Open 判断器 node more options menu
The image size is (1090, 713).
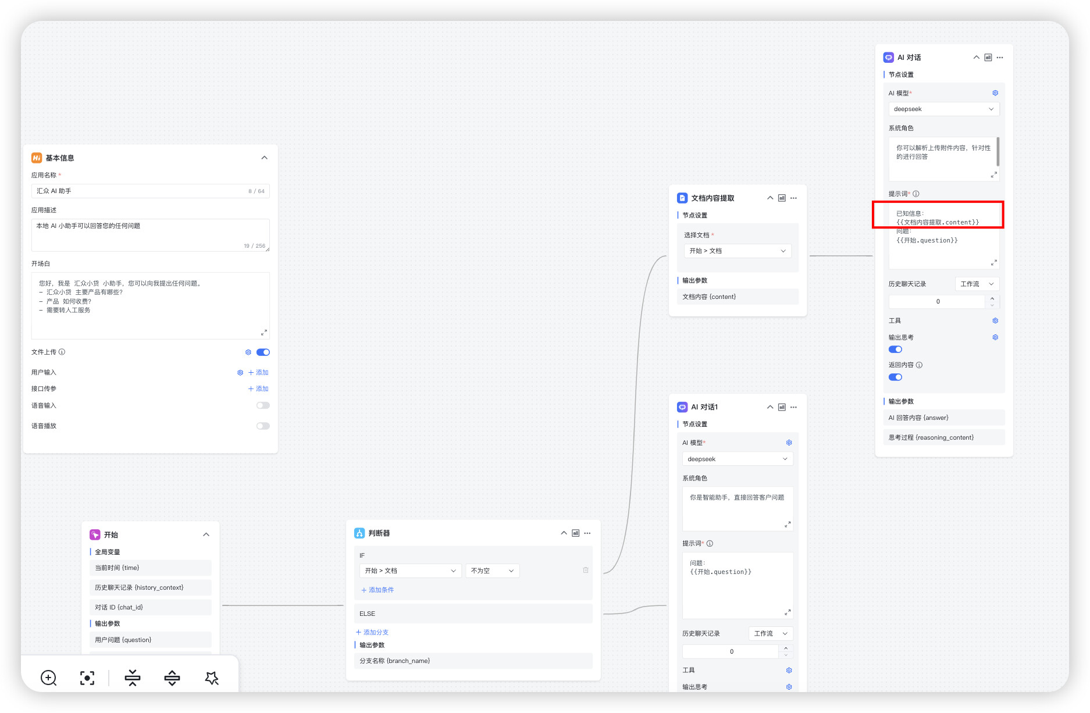(587, 533)
